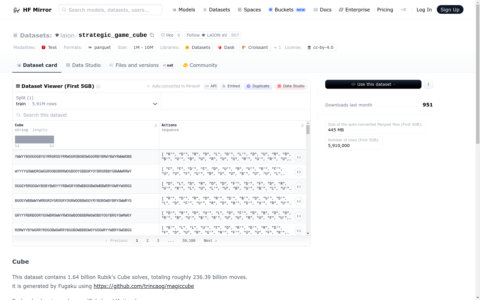The width and height of the screenshot is (480, 300).
Task: Open the strategic_game_cube dataset title
Action: tap(113, 35)
